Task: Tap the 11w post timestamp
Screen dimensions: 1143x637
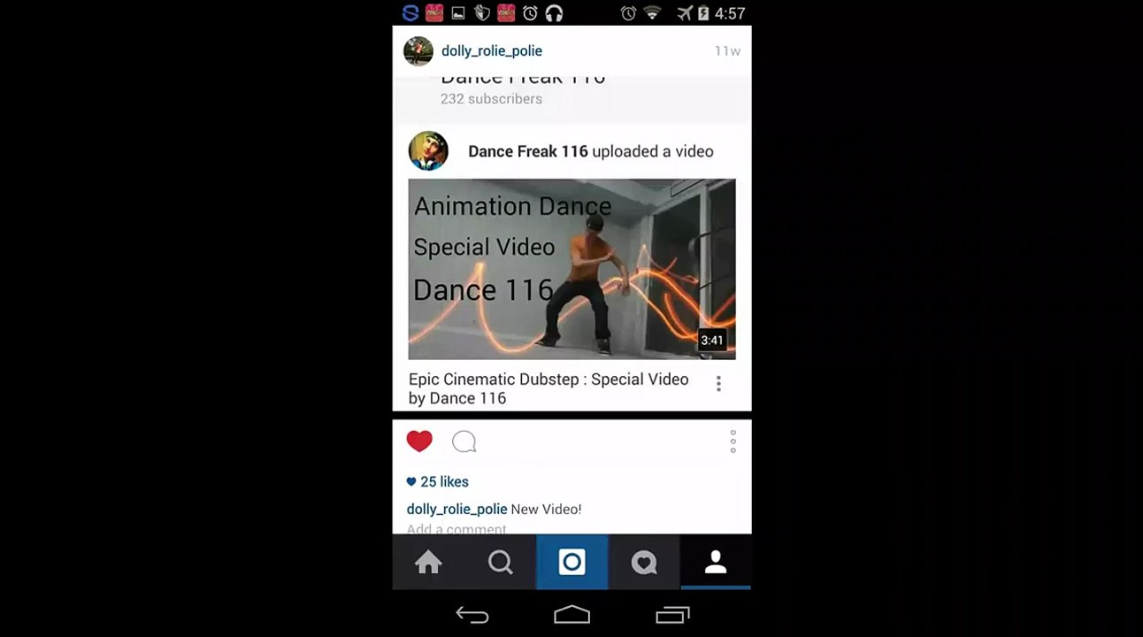Action: 727,51
